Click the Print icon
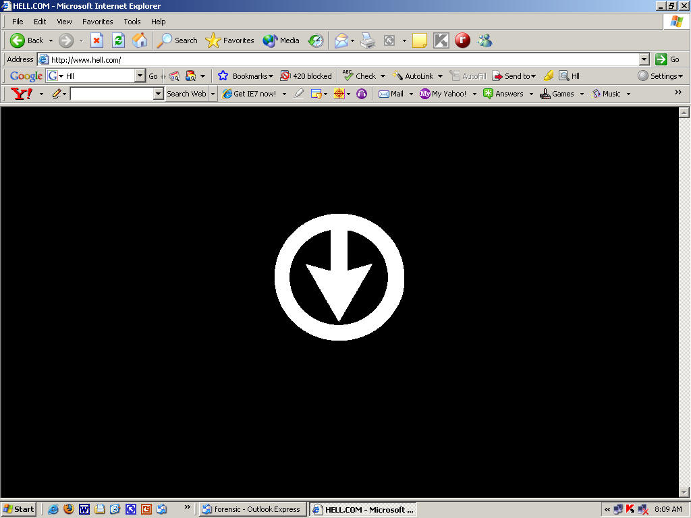 tap(367, 40)
